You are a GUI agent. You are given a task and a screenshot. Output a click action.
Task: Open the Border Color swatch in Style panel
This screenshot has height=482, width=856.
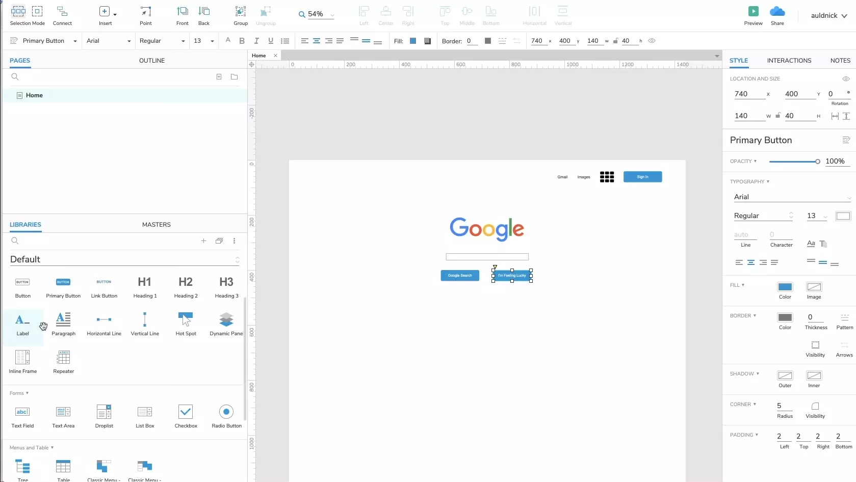tap(785, 317)
